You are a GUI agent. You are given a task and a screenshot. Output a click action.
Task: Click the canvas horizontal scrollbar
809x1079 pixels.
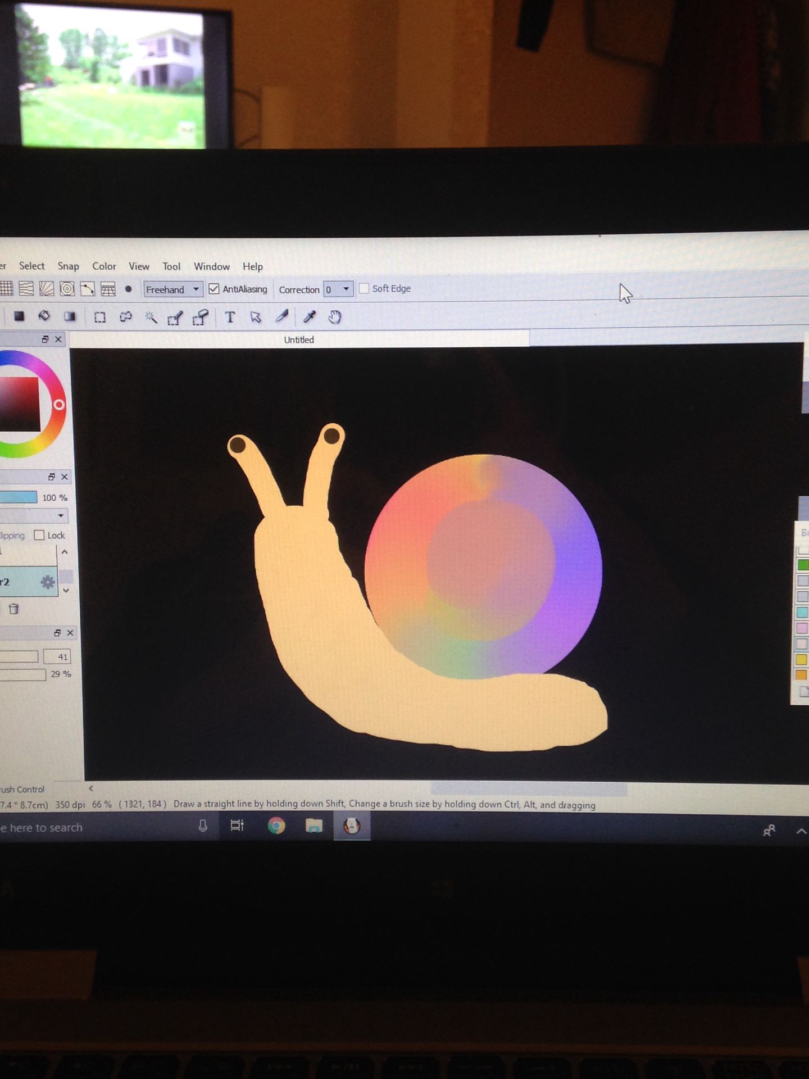(528, 789)
